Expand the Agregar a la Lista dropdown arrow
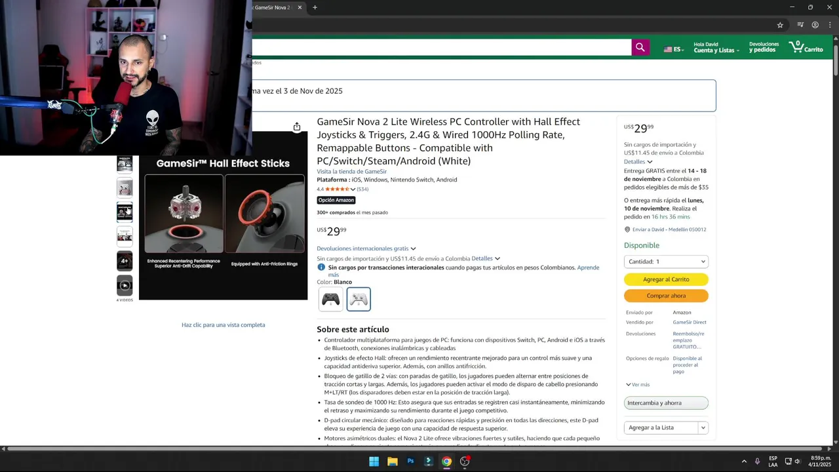 (x=703, y=427)
